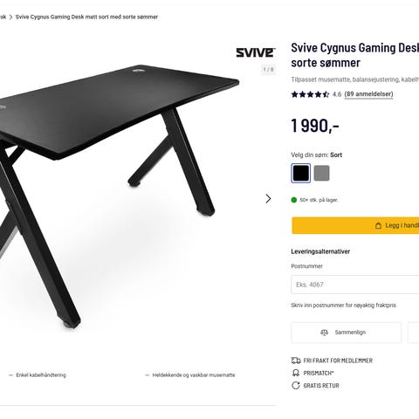Click the Fri frakt for medlemmer text
The image size is (419, 419).
[x=338, y=361]
